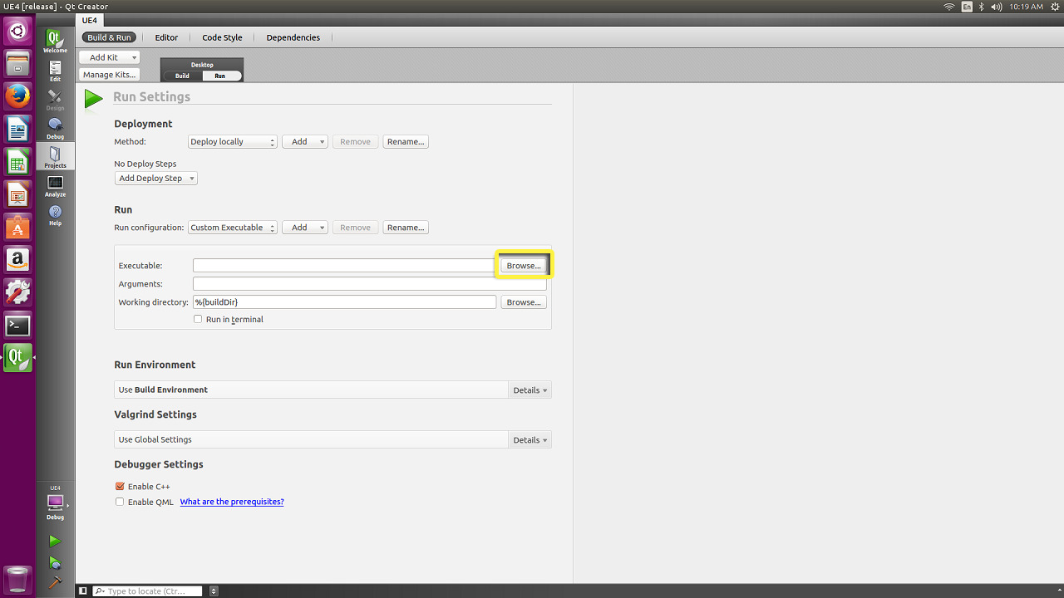1064x598 pixels.
Task: Open the Welcome mode in sidebar
Action: click(55, 42)
